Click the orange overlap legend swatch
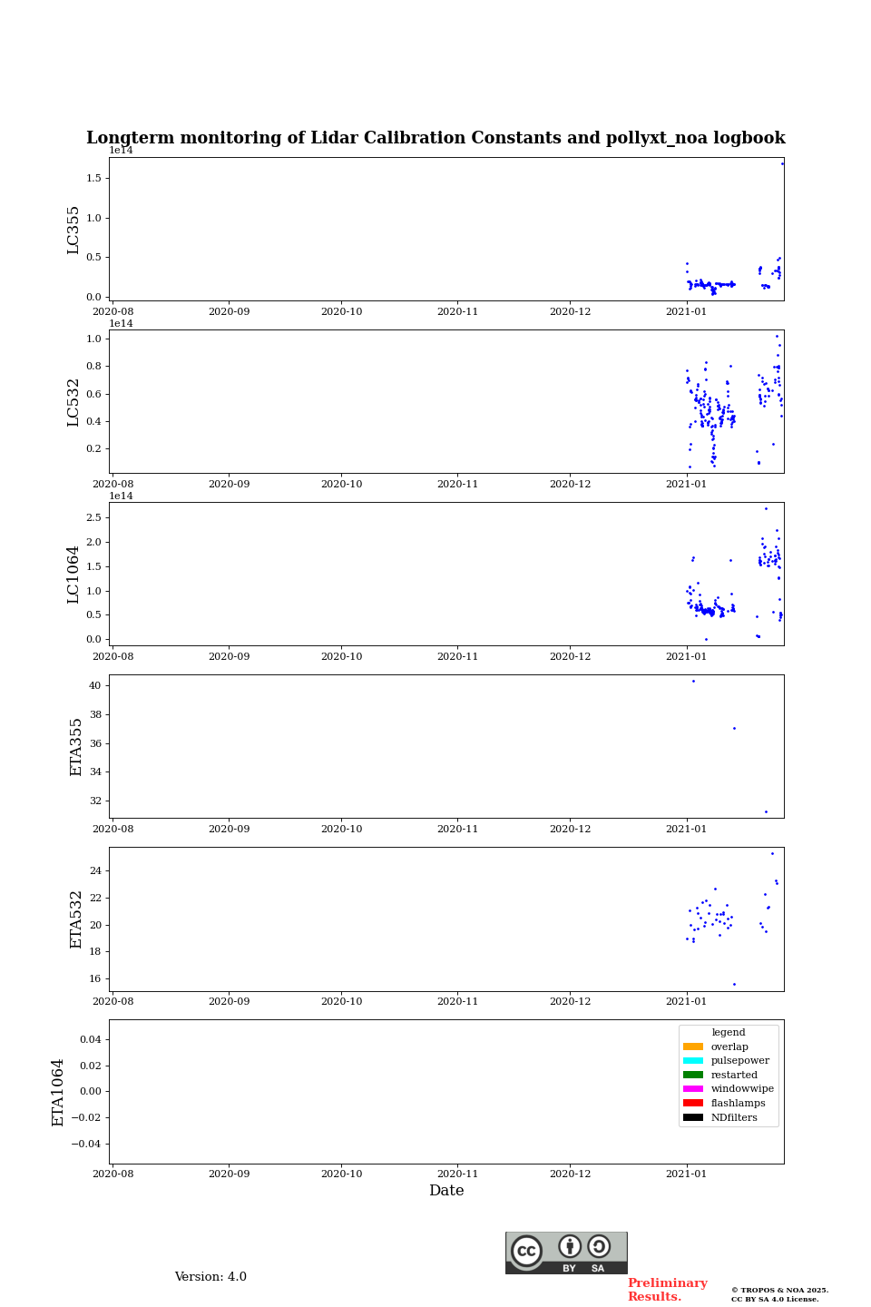871x1307 pixels. click(693, 1047)
